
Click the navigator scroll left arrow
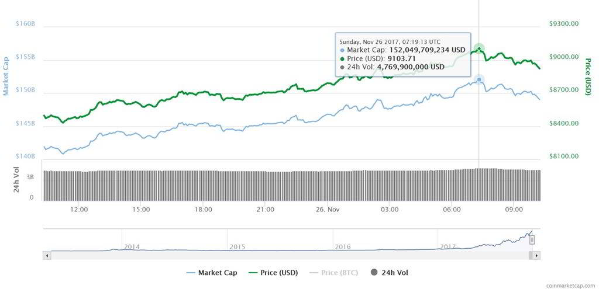[47, 256]
